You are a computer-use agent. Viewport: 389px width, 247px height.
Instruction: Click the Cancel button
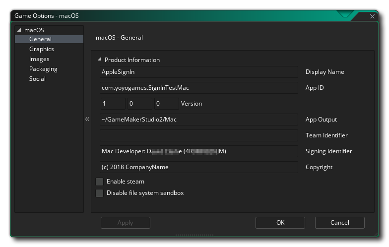(x=339, y=223)
